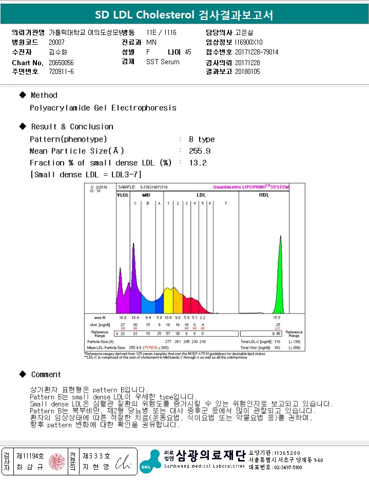Click the comment line starting '향후 pattern 변화에'

pyautogui.click(x=104, y=425)
